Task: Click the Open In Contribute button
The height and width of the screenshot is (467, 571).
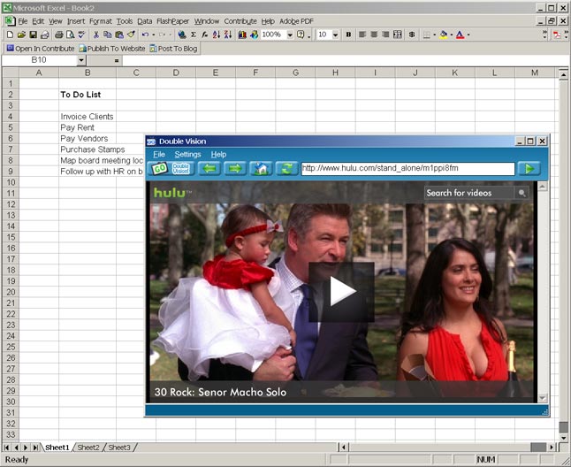Action: (41, 49)
